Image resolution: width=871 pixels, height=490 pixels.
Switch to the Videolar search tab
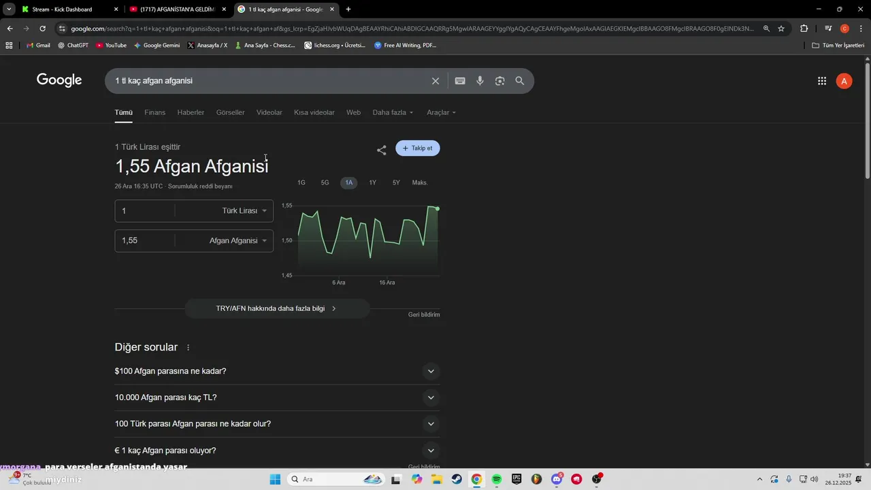click(x=269, y=112)
